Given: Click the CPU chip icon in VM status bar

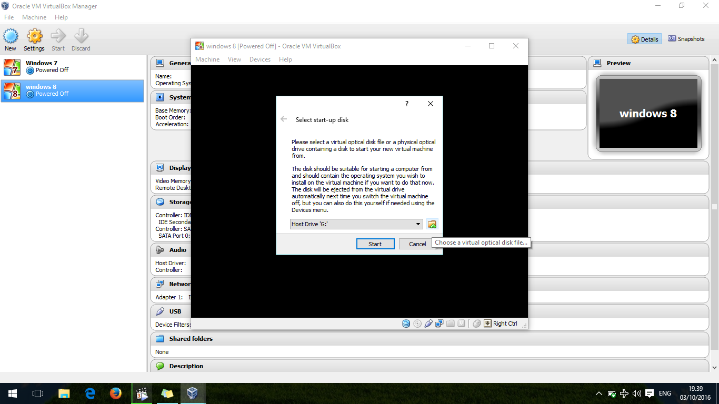Looking at the screenshot, I should (x=462, y=324).
